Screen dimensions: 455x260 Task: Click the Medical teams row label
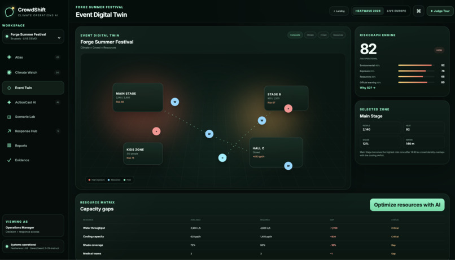[x=92, y=254]
